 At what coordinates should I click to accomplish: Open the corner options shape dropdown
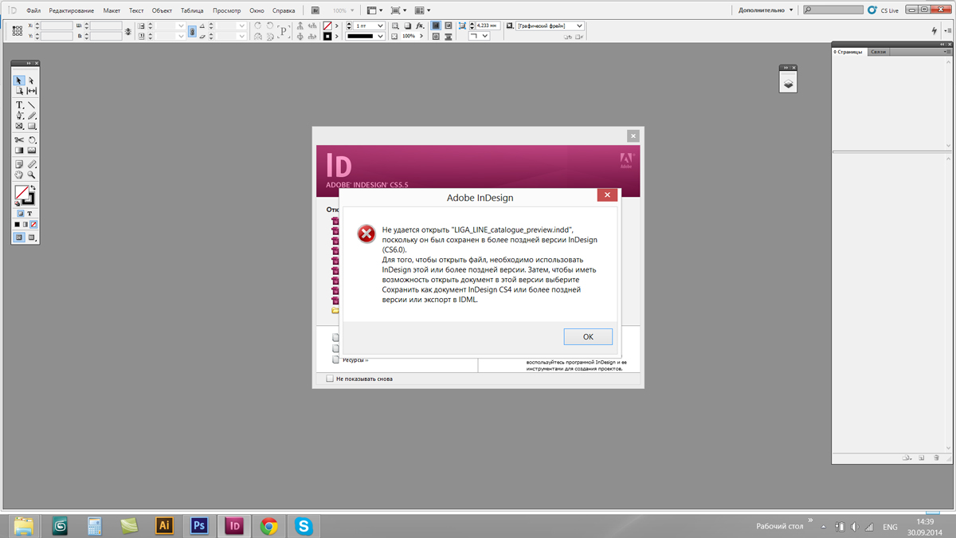[480, 36]
